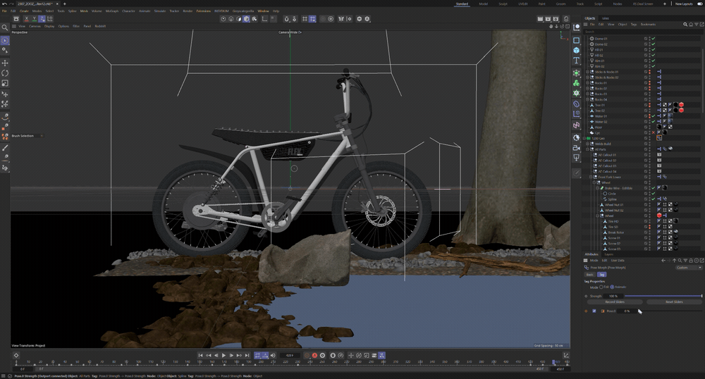This screenshot has height=379, width=705.
Task: Adjust the Strength slider
Action: tap(663, 296)
